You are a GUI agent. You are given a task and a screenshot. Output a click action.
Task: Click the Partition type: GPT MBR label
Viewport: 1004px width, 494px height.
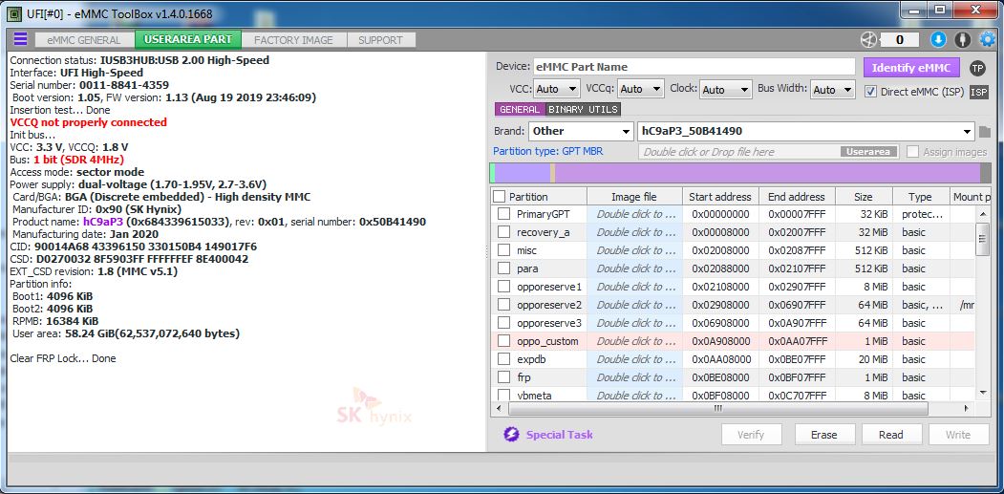[x=547, y=151]
